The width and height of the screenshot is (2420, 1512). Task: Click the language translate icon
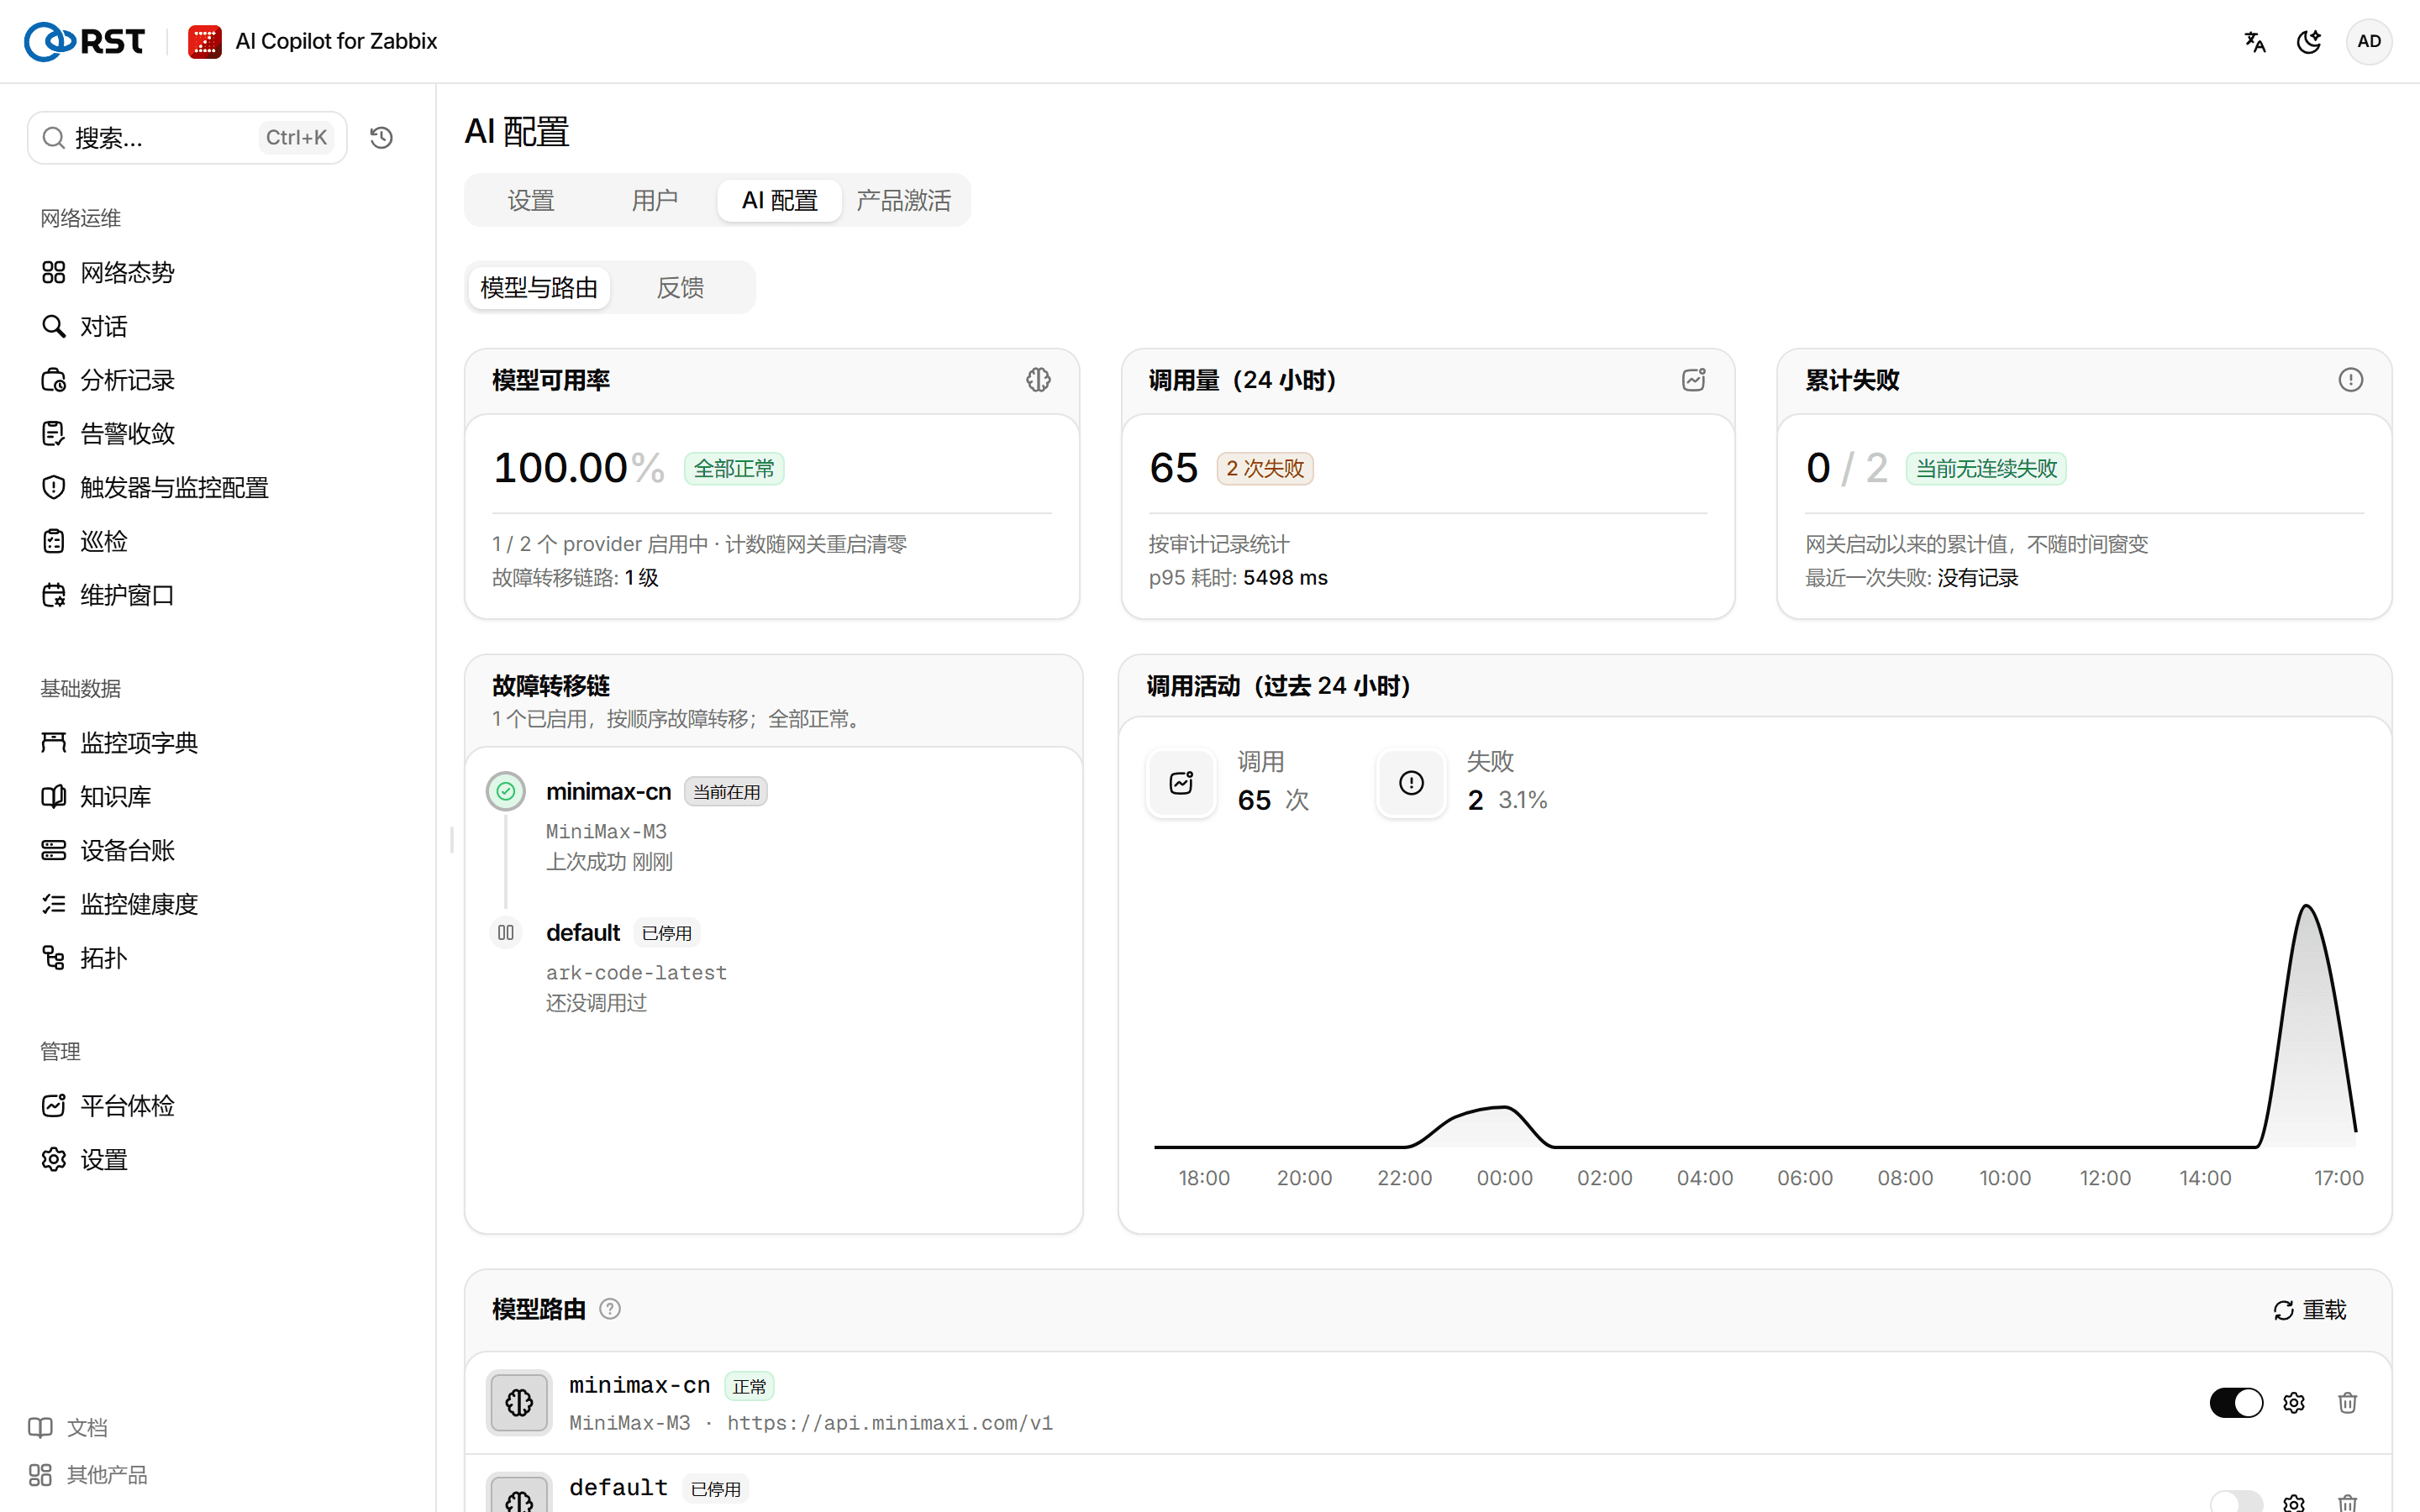(x=2254, y=41)
